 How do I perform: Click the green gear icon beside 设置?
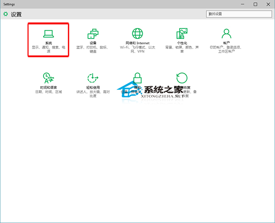pyautogui.click(x=5, y=14)
